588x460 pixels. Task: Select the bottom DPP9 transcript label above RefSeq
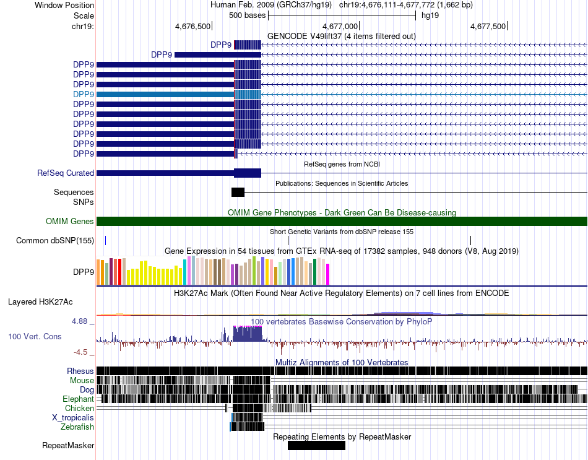(x=84, y=154)
